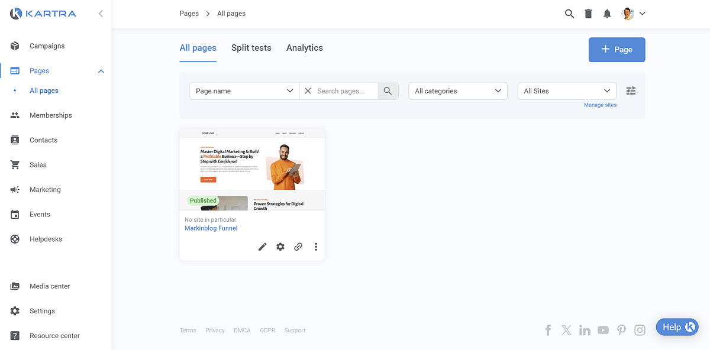Open Markinblog Funnel more options dots

(316, 247)
